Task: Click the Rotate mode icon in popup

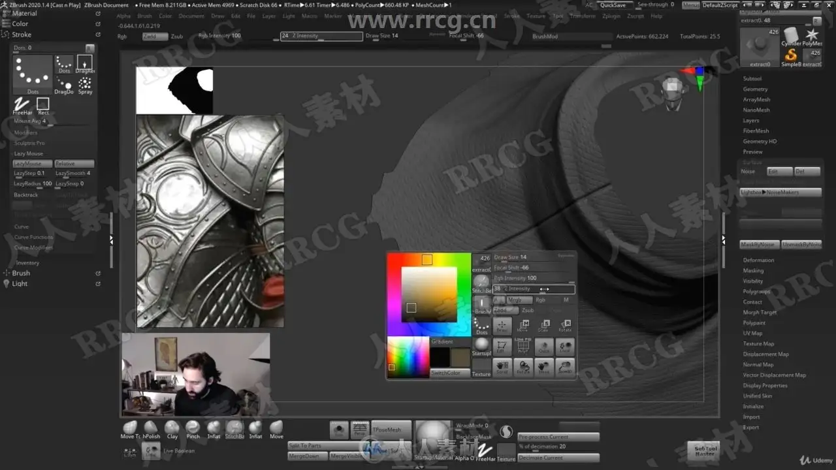Action: (x=565, y=326)
